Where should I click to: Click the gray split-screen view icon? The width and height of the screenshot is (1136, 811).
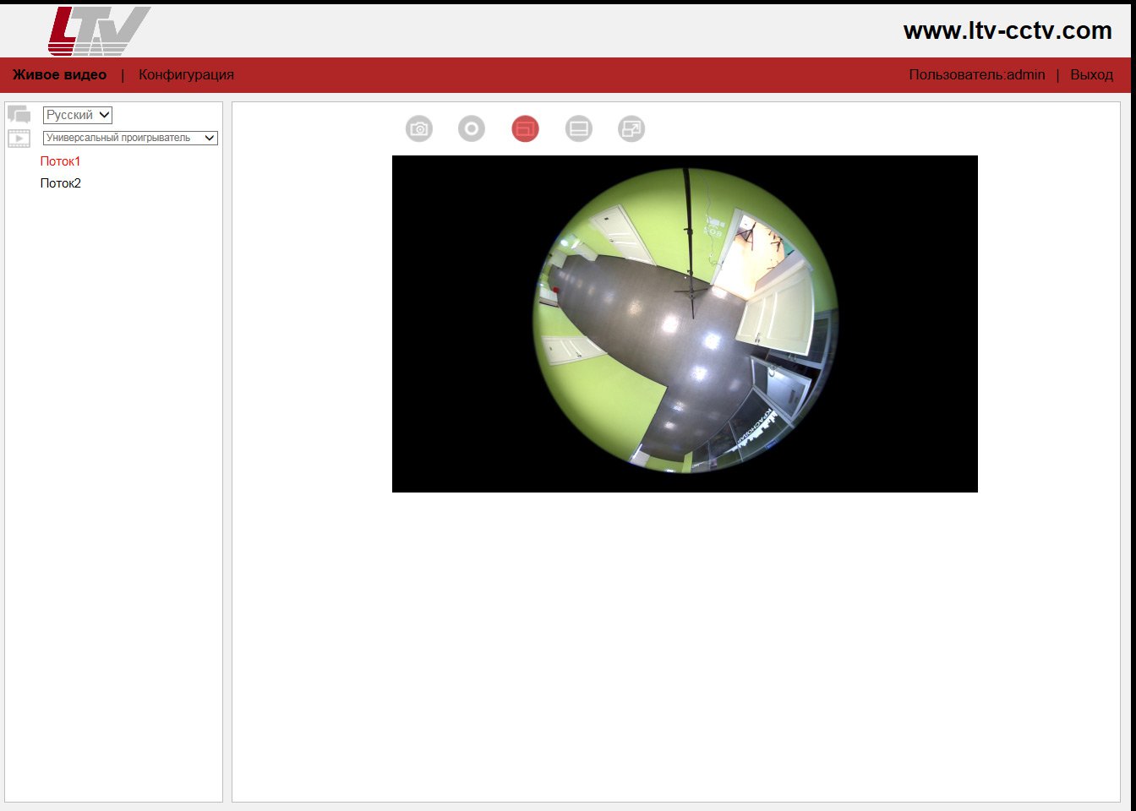pos(578,128)
